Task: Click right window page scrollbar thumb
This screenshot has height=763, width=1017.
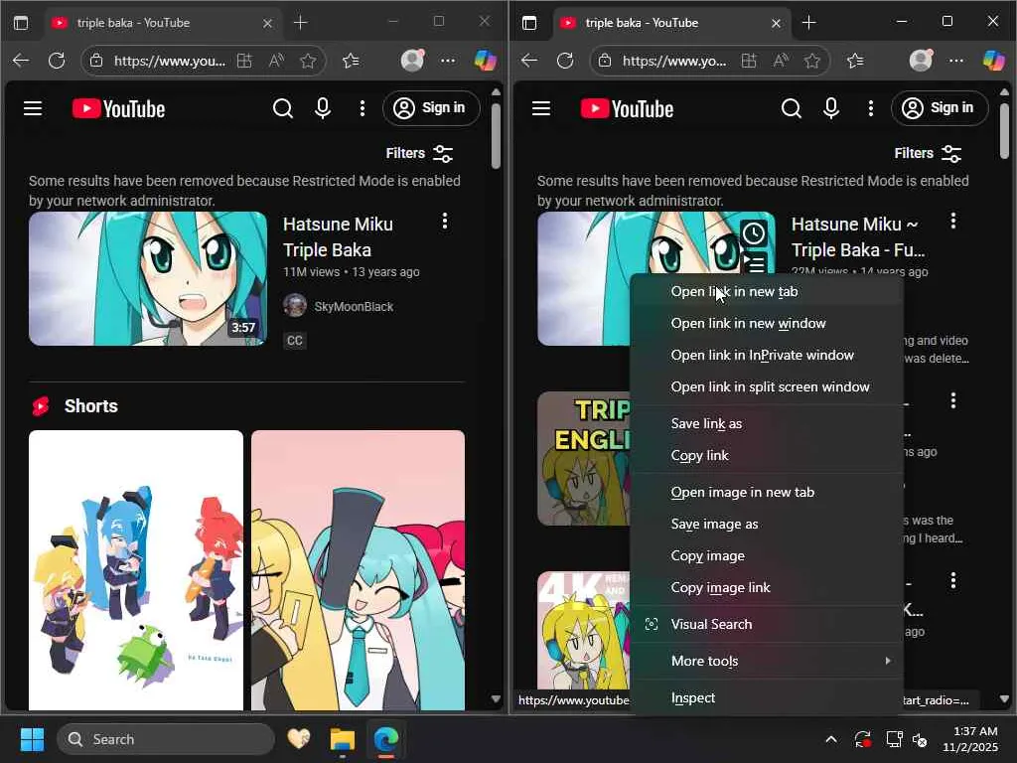Action: click(x=1004, y=130)
